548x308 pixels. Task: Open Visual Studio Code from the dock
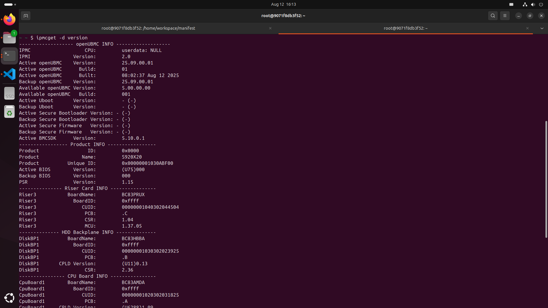[x=9, y=74]
